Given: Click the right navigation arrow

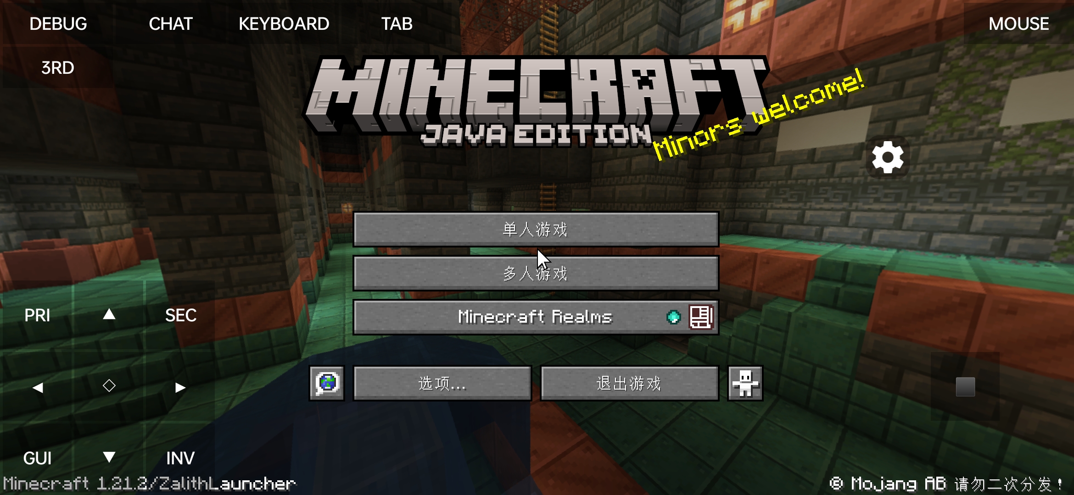Looking at the screenshot, I should [x=179, y=384].
